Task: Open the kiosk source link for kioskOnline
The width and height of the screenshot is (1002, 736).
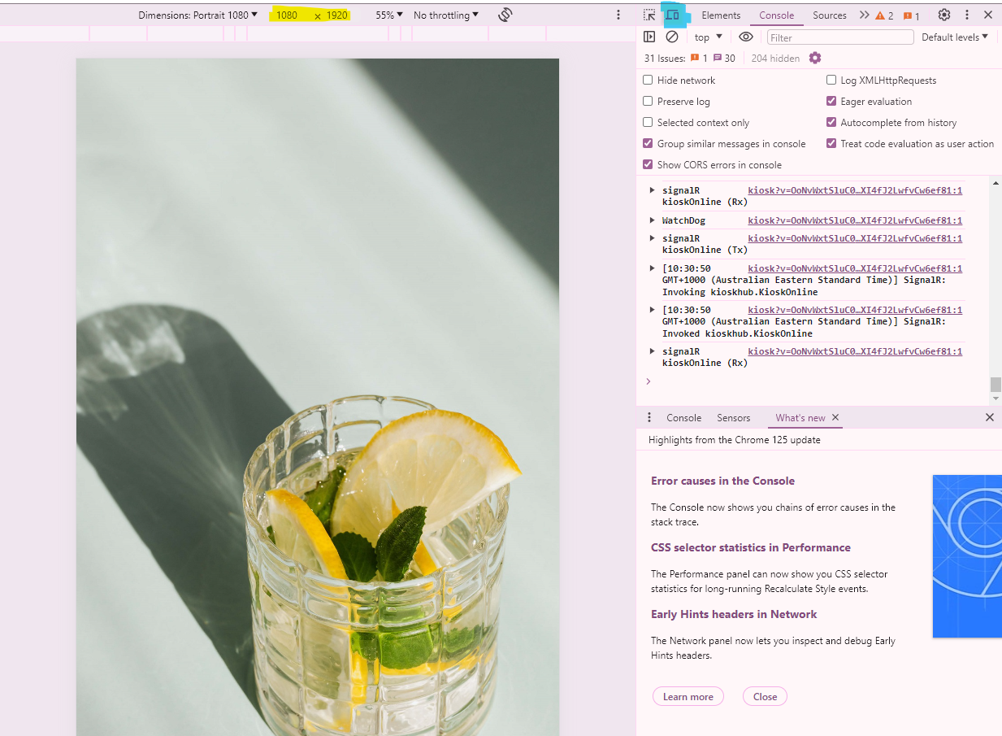Action: 855,190
